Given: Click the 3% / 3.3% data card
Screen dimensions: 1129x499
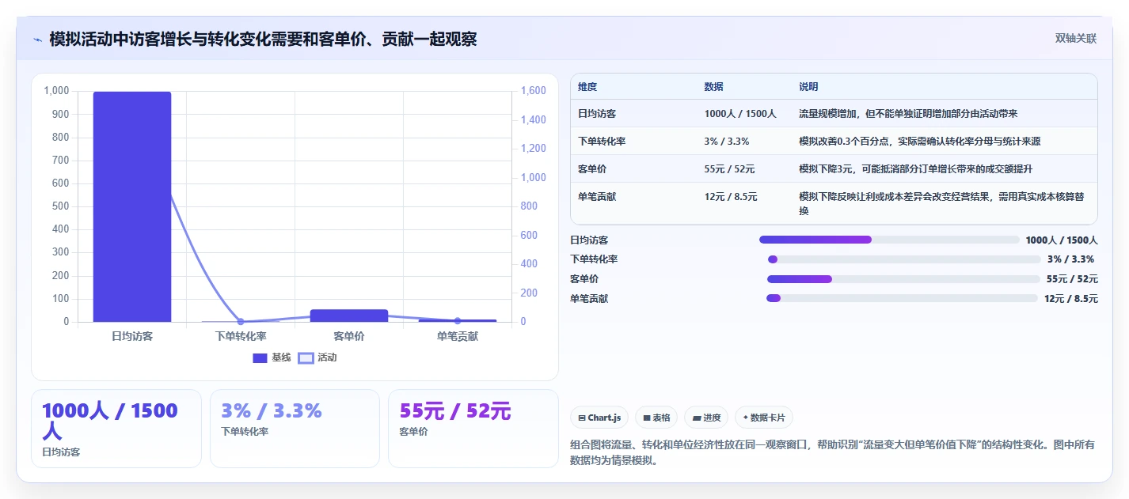Looking at the screenshot, I should click(x=295, y=429).
